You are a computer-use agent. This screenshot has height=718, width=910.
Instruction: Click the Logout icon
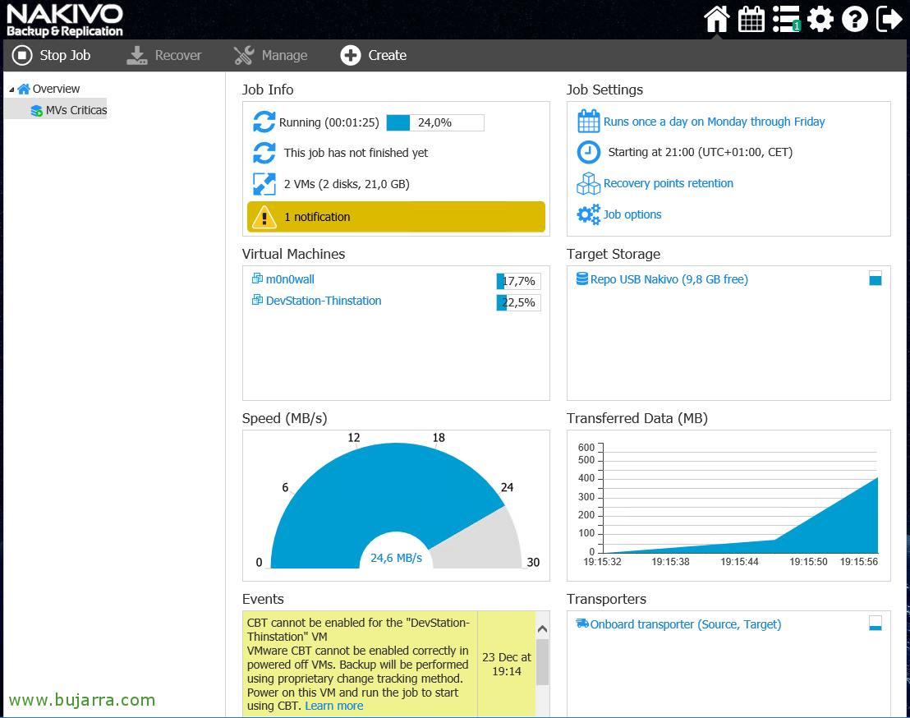(889, 19)
